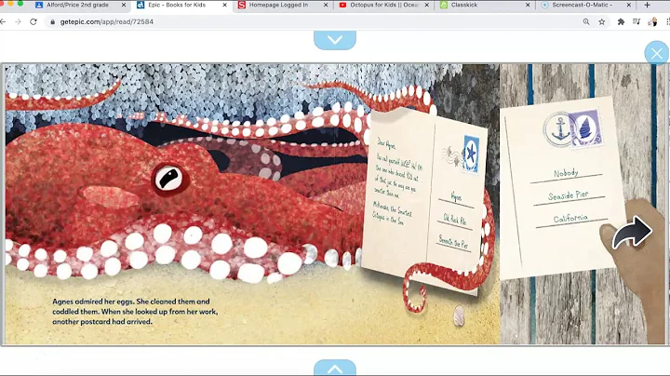Bookmark this page with the star

pos(602,21)
